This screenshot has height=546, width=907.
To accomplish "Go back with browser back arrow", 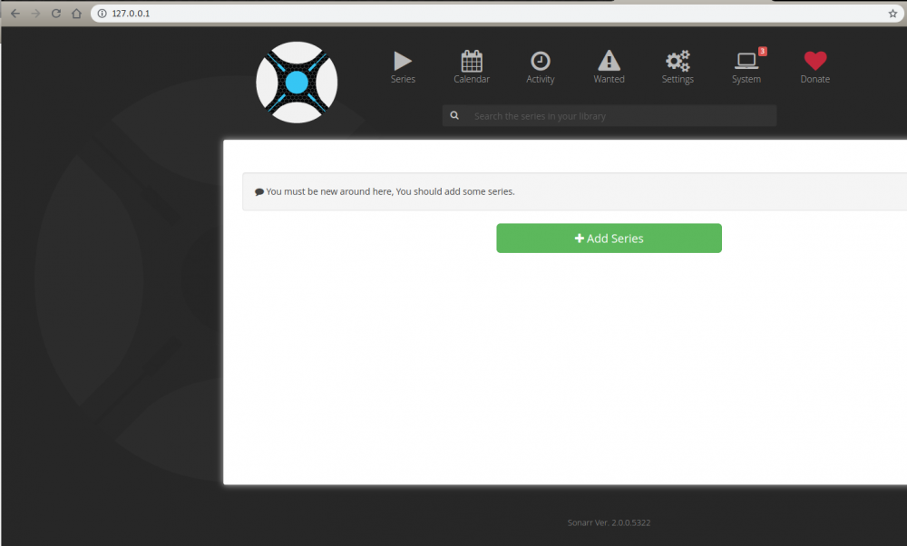I will tap(15, 14).
